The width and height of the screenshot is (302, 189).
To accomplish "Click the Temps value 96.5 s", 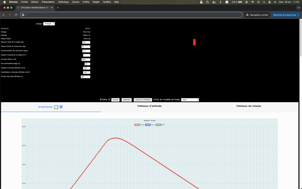I will (88, 29).
